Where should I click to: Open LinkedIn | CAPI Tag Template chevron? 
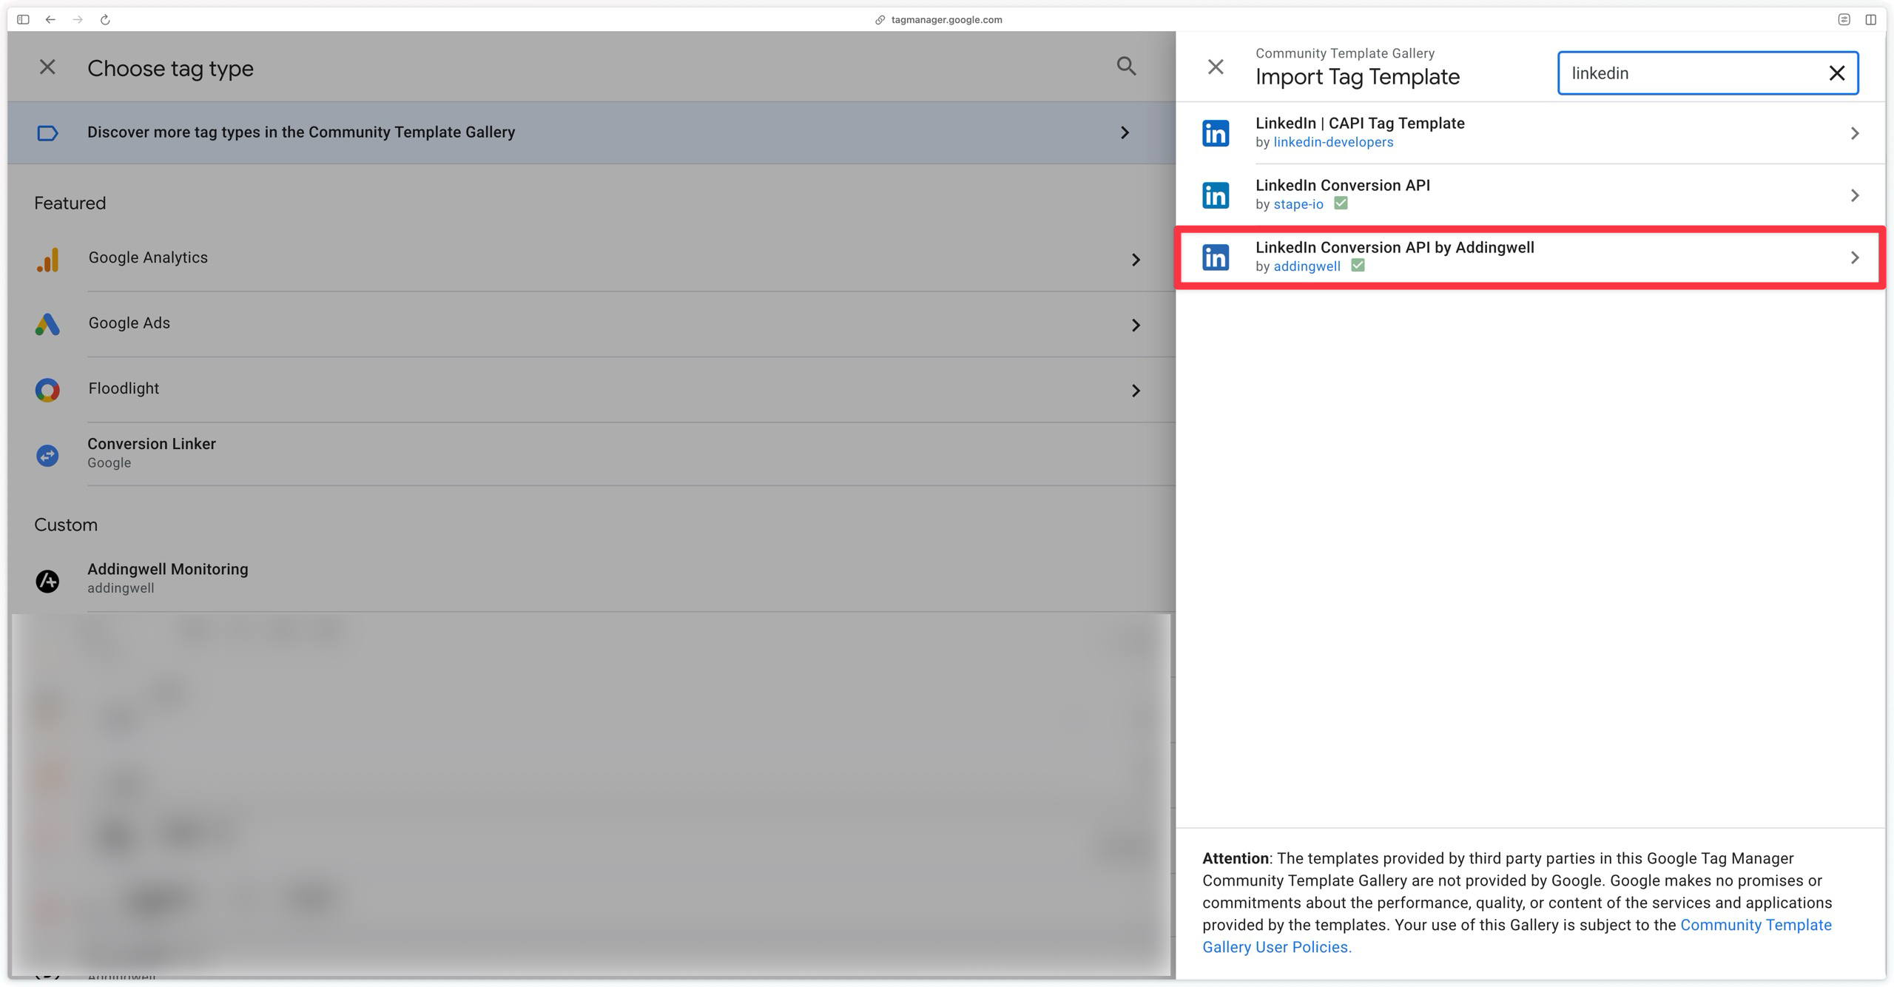[1854, 133]
